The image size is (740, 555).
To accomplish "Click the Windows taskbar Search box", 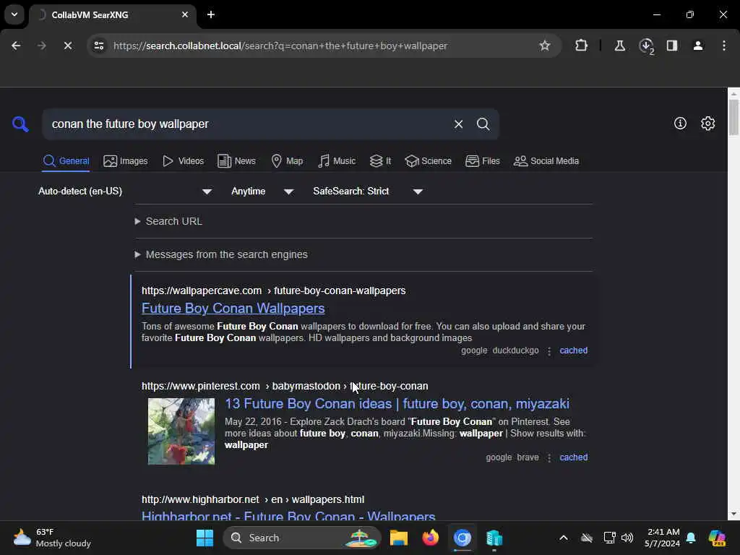I will pos(302,538).
